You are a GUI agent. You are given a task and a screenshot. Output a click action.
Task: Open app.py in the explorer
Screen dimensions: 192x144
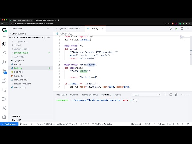[31, 64]
